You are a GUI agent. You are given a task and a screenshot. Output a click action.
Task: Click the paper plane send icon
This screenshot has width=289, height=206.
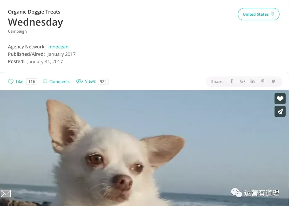pos(280,111)
